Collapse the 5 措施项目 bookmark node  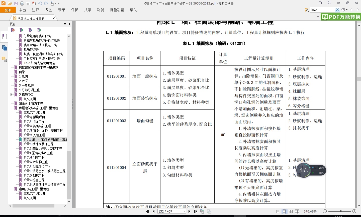click(11, 94)
